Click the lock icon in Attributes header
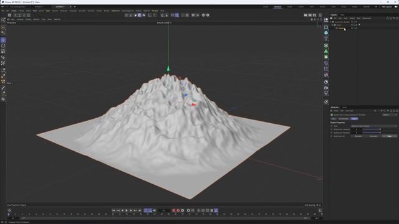 [x=391, y=111]
